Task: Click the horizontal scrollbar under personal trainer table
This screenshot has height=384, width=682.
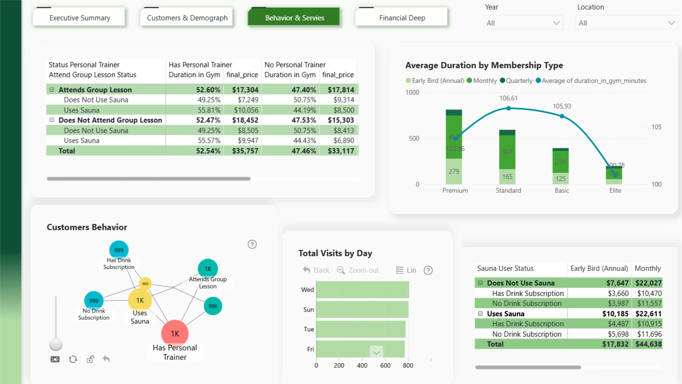Action: point(148,179)
